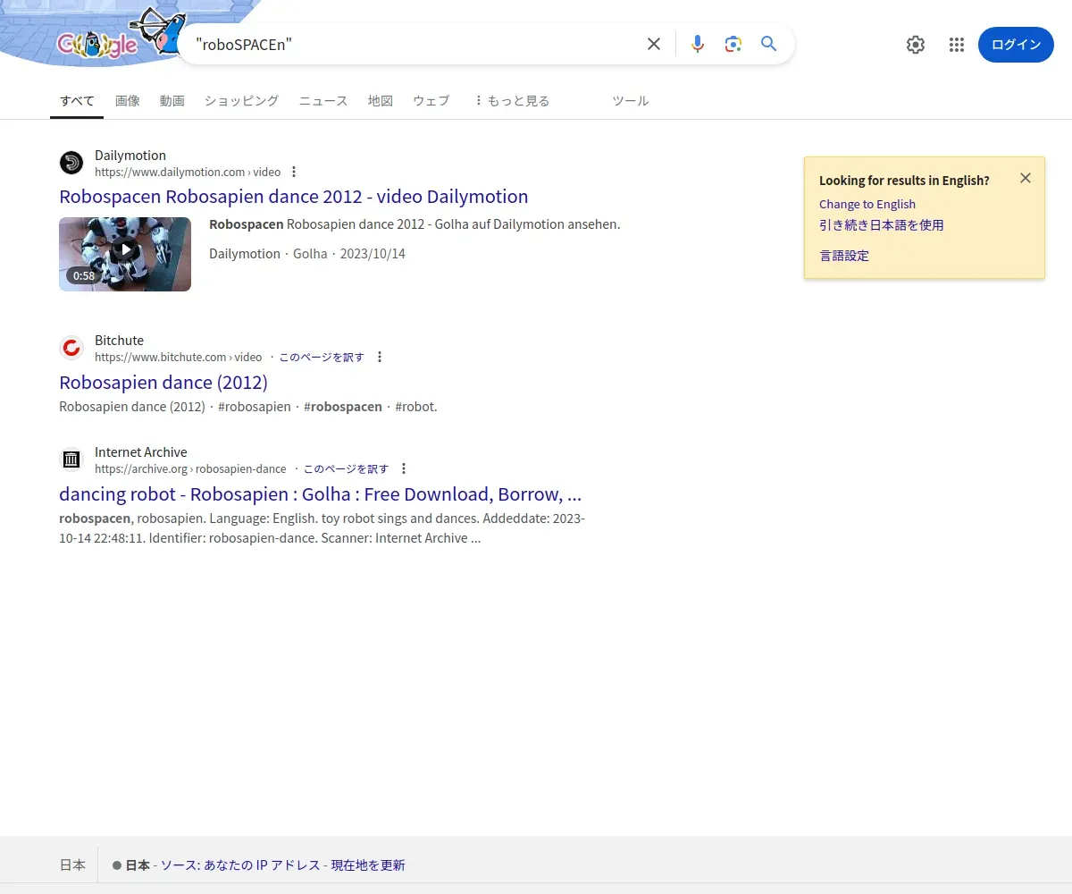Click the Bitchute favicon

coord(71,348)
